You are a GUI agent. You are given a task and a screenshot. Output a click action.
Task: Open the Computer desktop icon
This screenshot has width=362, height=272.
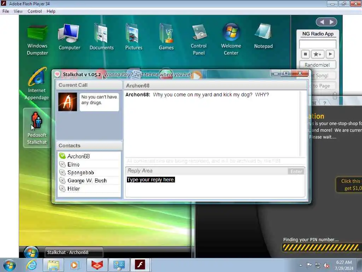pyautogui.click(x=69, y=37)
